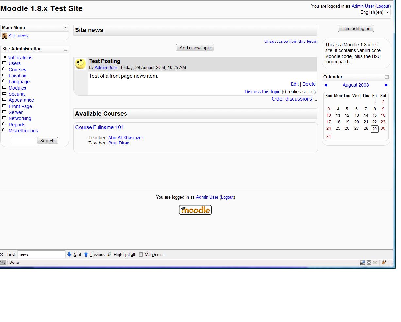Click the Logout link in footer

[x=227, y=197]
